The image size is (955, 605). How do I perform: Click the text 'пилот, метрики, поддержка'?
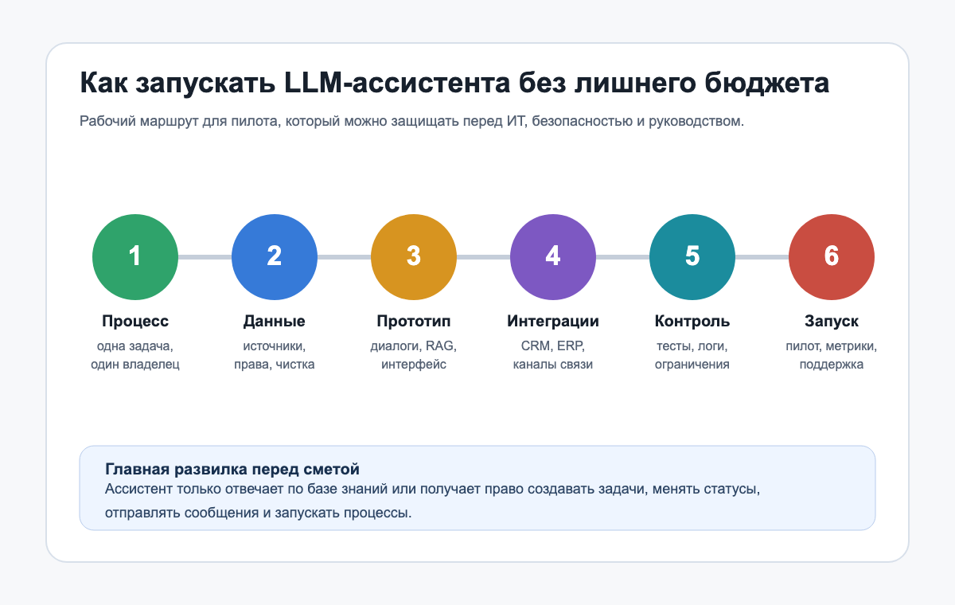[x=832, y=356]
